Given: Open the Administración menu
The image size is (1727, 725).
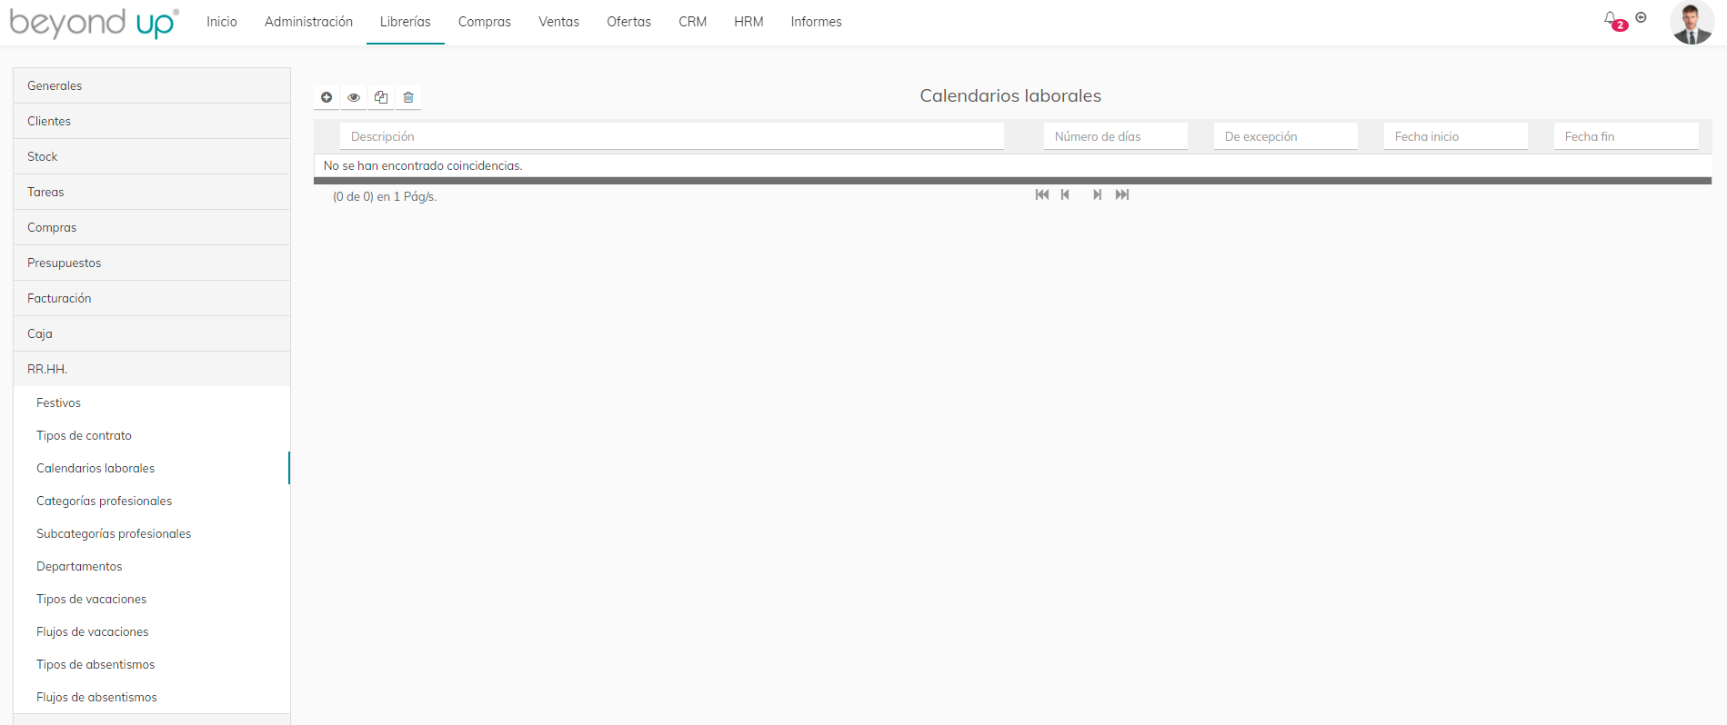Looking at the screenshot, I should (x=308, y=22).
